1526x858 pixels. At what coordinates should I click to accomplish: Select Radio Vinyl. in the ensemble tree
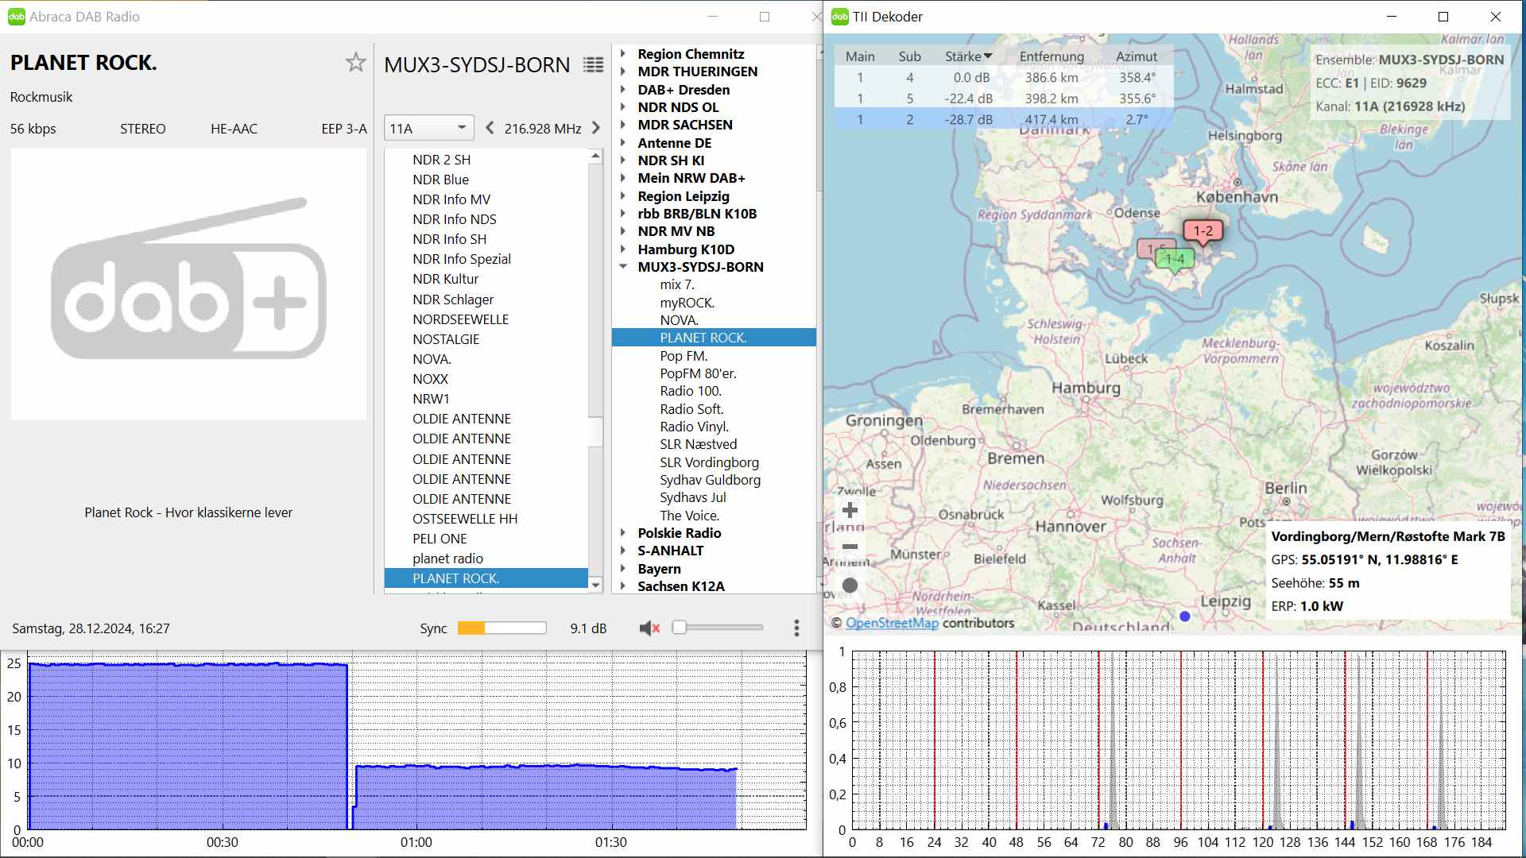(x=694, y=427)
